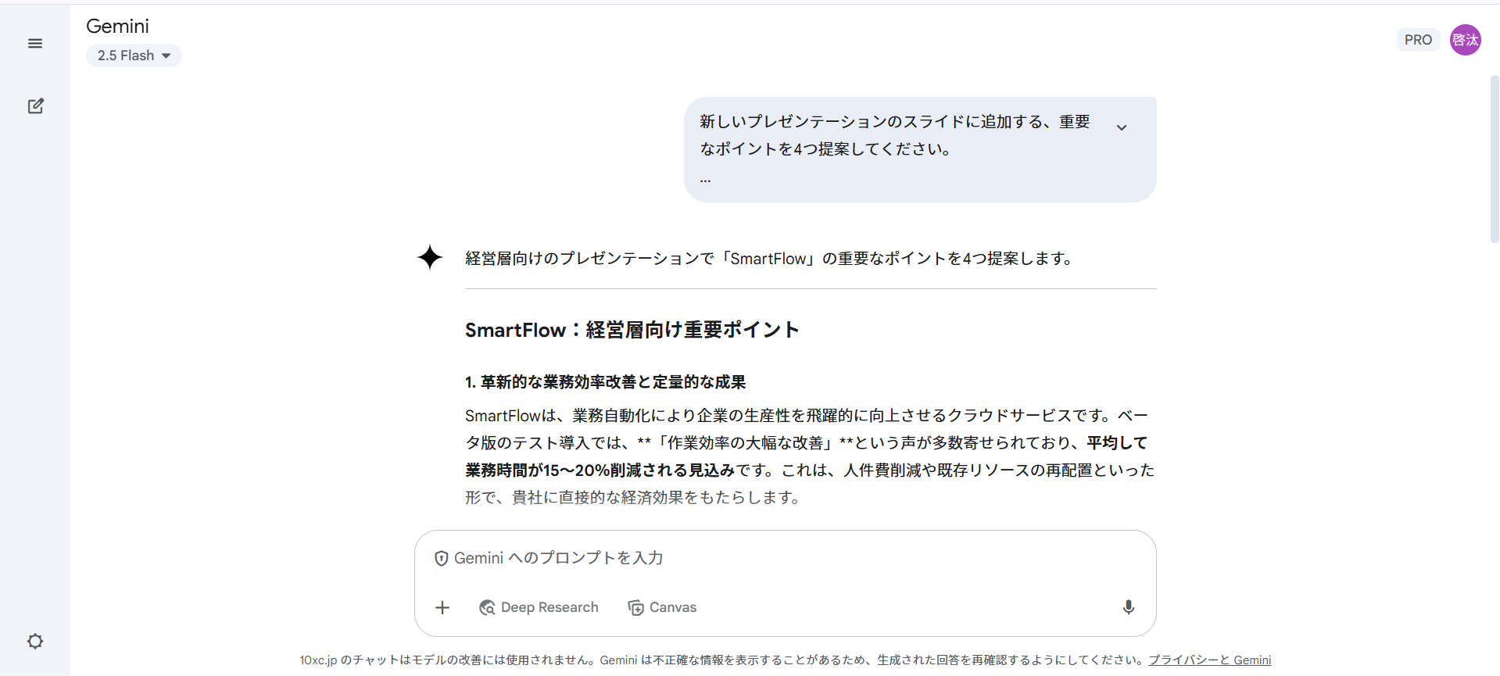The height and width of the screenshot is (676, 1500).
Task: Open the hamburger main menu
Action: tap(35, 44)
